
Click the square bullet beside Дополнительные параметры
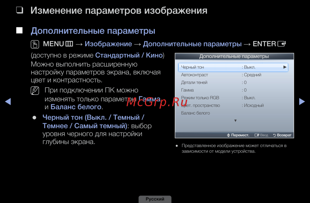20,30
